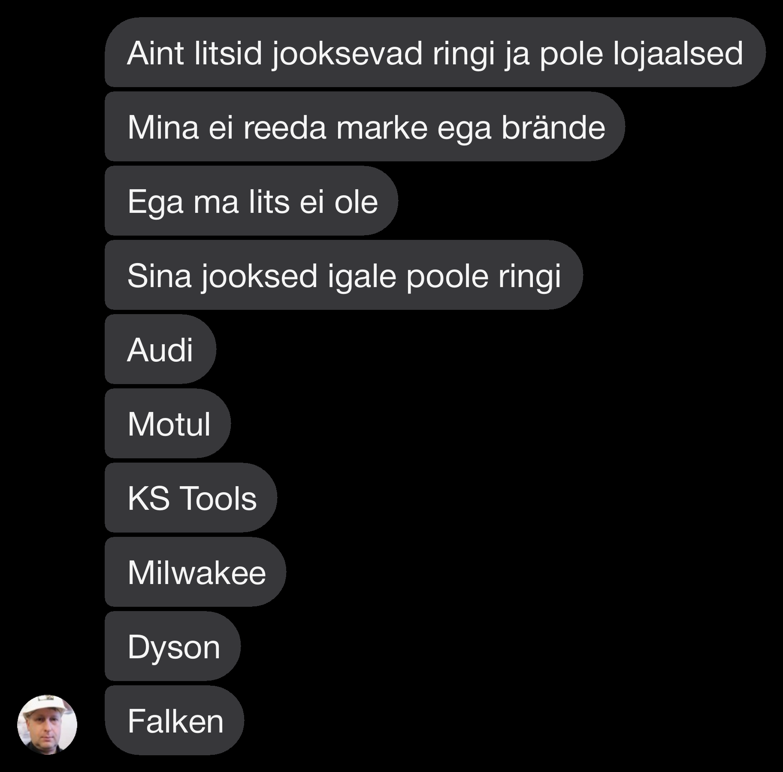Click the word 'Tools' in 'KS Tools' bubble
Image resolution: width=783 pixels, height=772 pixels.
(x=218, y=498)
